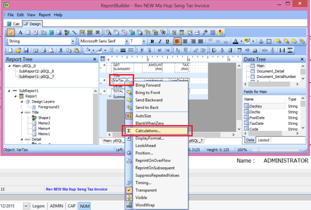Collapse the Title node in report tree
The width and height of the screenshot is (311, 210).
tap(22, 113)
